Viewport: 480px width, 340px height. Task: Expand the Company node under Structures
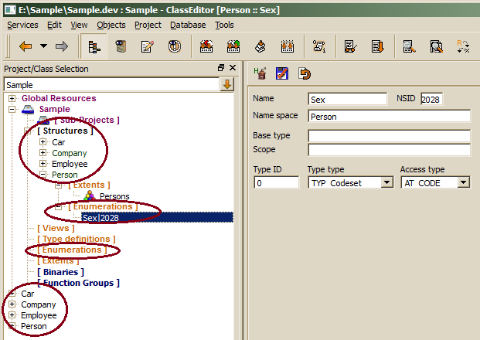click(43, 153)
